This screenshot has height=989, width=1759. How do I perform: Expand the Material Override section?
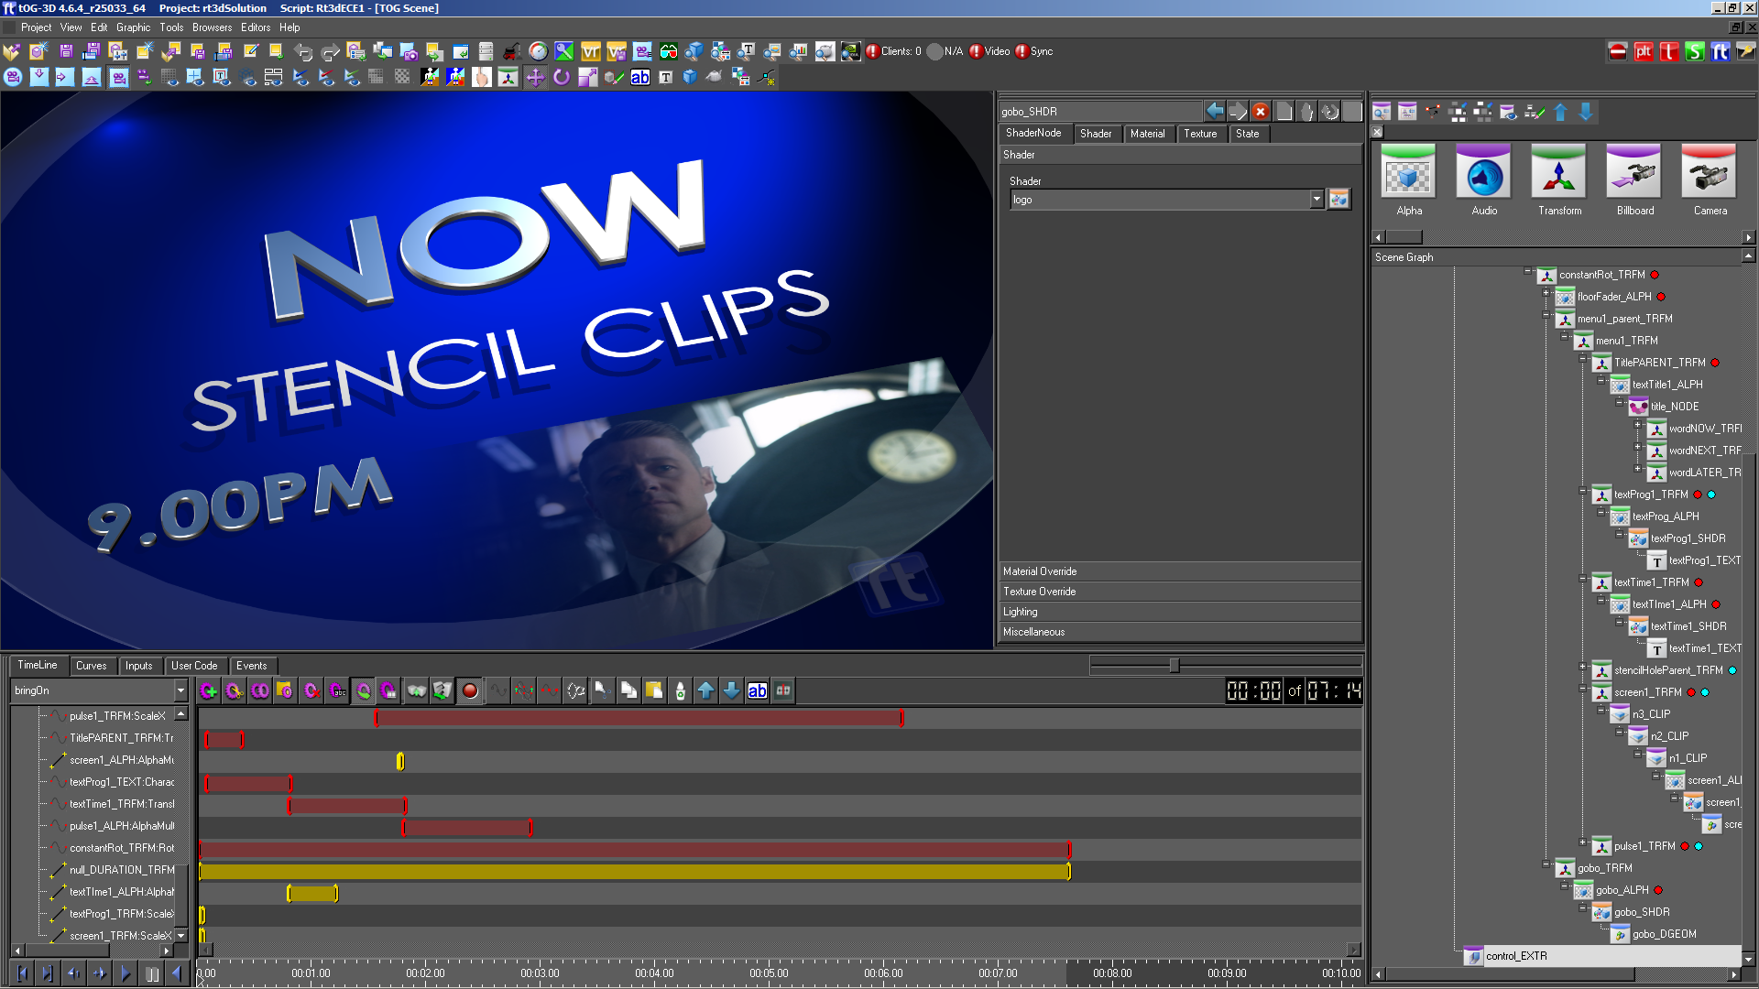click(x=1040, y=571)
